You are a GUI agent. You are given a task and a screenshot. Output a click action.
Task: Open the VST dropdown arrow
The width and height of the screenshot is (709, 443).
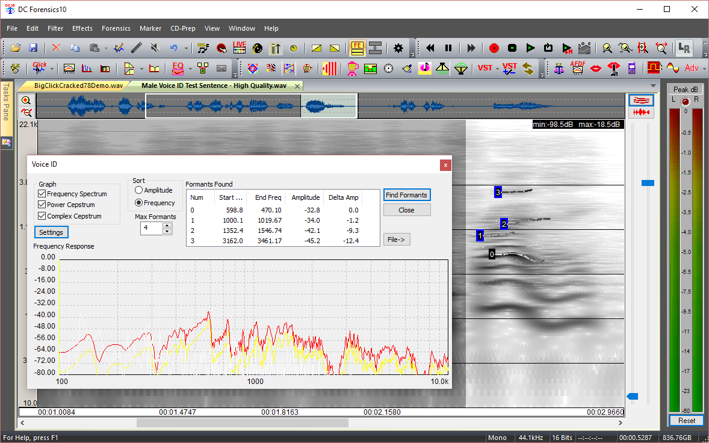[x=497, y=68]
